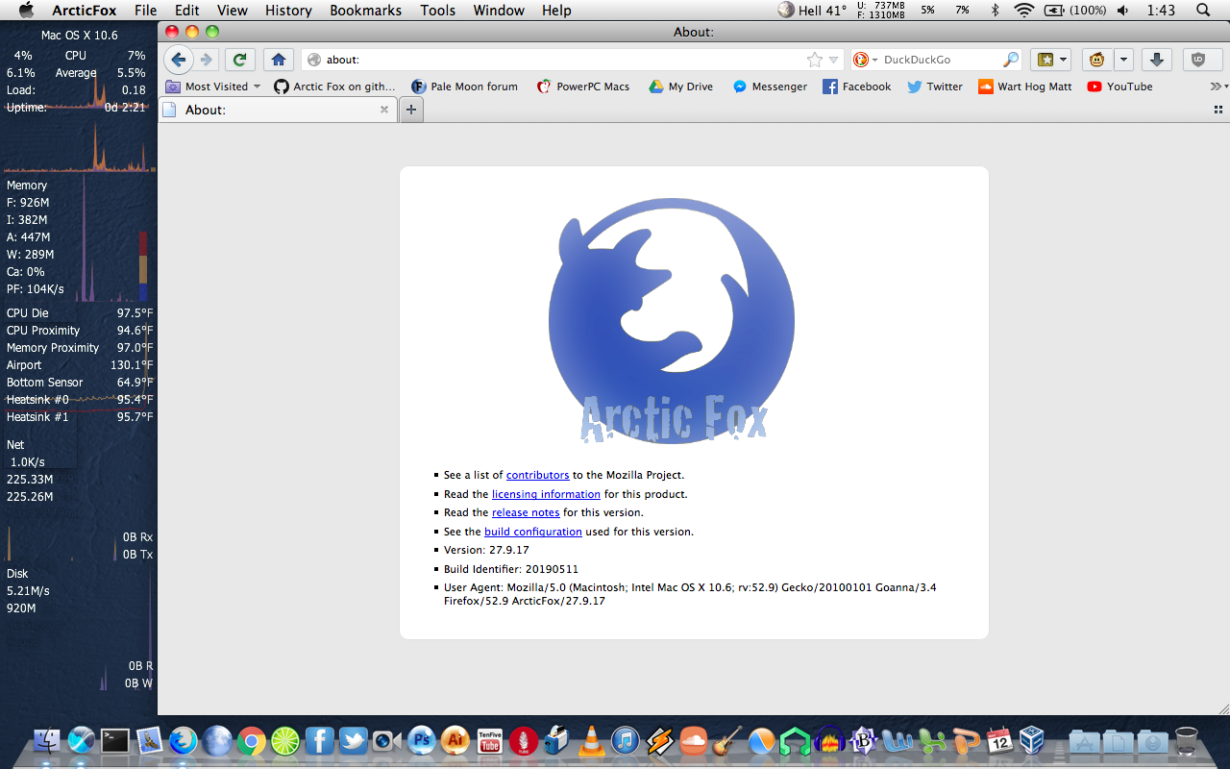Click the forward navigation arrow
Viewport: 1230px width, 769px height.
[x=206, y=60]
